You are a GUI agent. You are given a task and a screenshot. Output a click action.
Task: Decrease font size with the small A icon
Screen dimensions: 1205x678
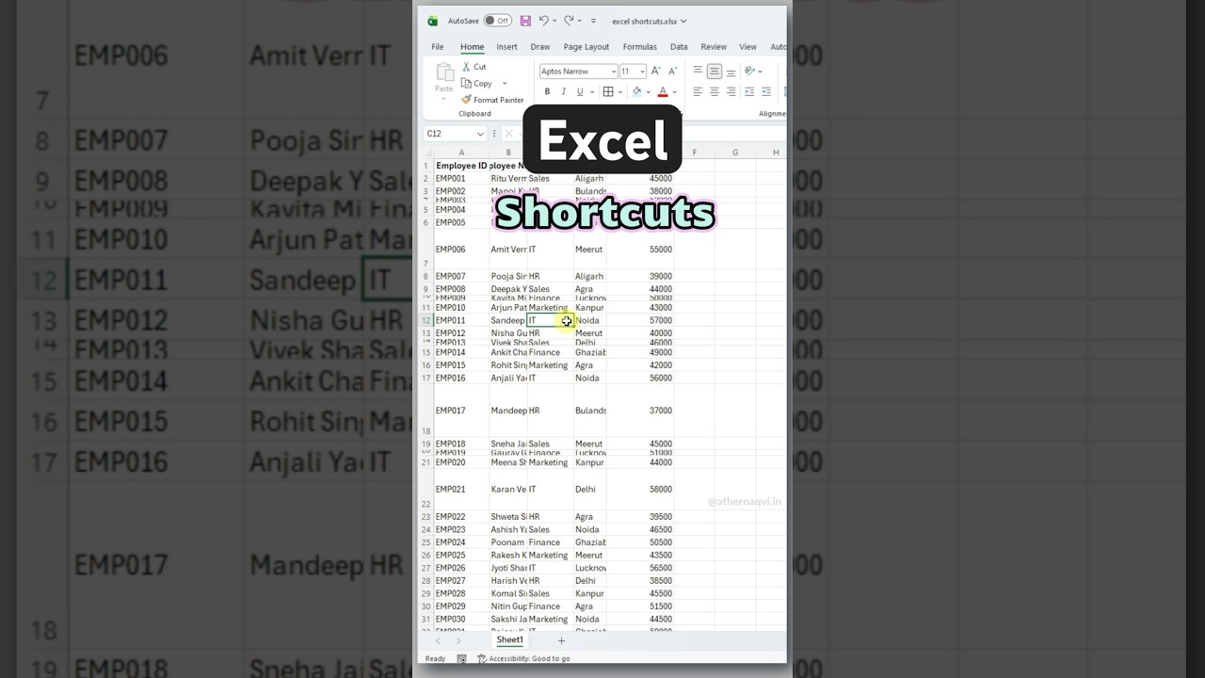pyautogui.click(x=672, y=71)
